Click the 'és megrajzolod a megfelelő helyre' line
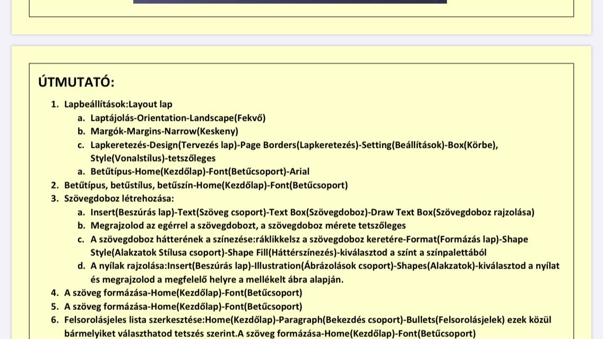603x339 pixels. click(x=217, y=280)
